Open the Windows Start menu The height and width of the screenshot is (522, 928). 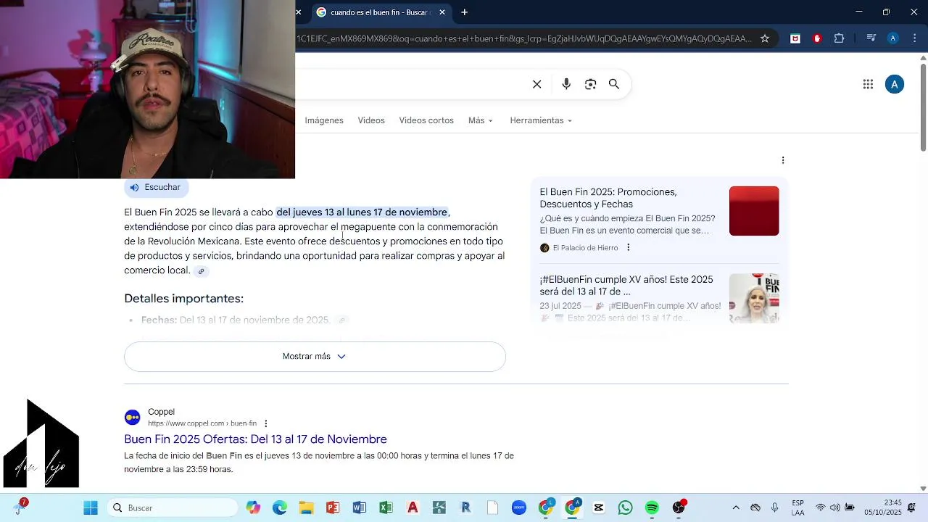coord(91,507)
